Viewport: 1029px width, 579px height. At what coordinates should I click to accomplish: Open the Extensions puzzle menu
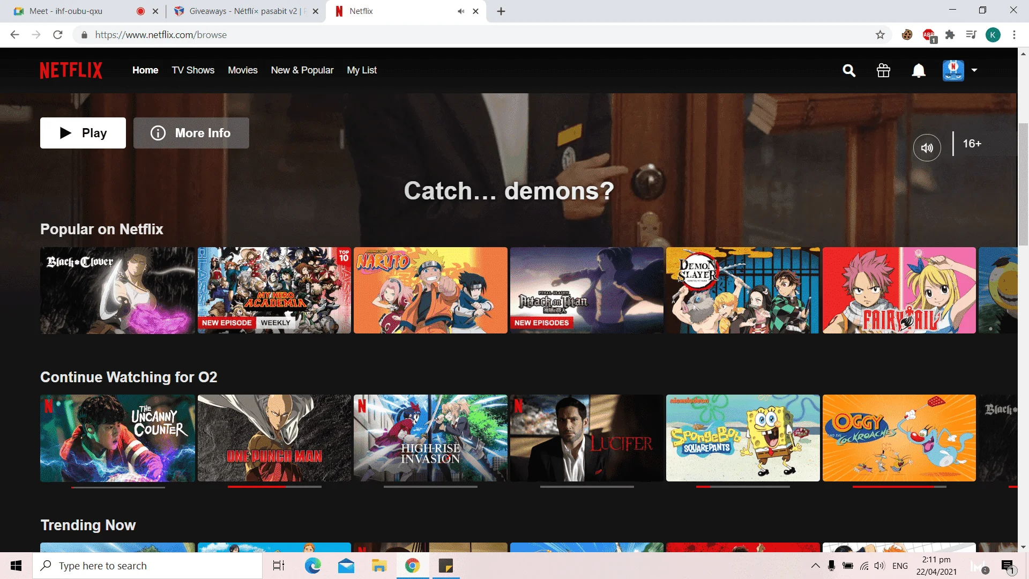coord(950,35)
